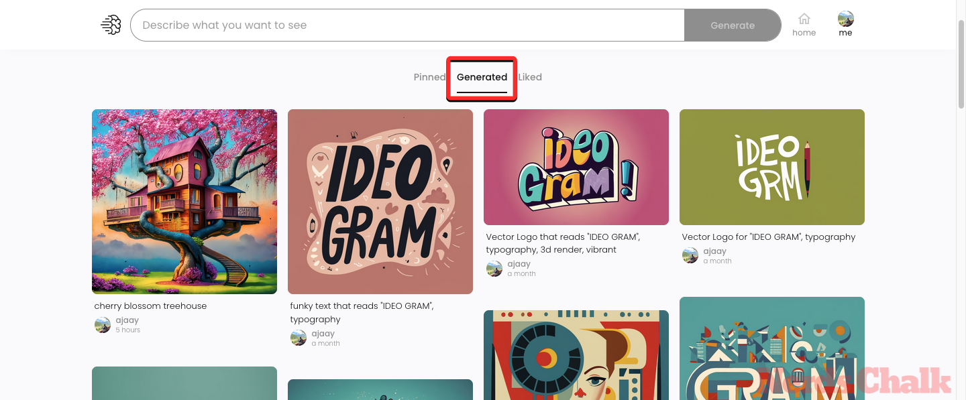Image resolution: width=966 pixels, height=400 pixels.
Task: Click the Ideogram brain logo icon
Action: tap(111, 25)
